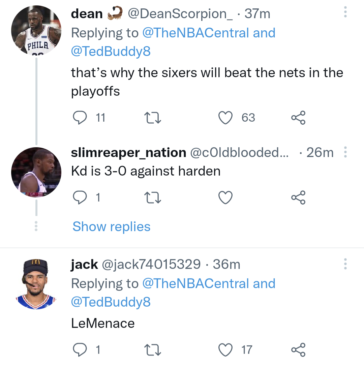The height and width of the screenshot is (367, 364).
Task: Like jack's LeMenace tweet
Action: click(225, 349)
